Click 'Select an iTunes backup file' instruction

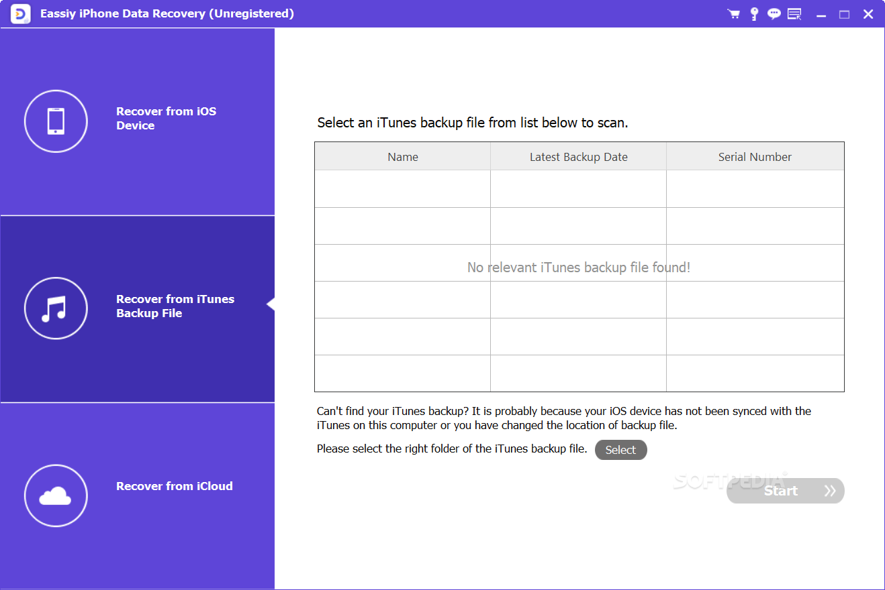(473, 123)
